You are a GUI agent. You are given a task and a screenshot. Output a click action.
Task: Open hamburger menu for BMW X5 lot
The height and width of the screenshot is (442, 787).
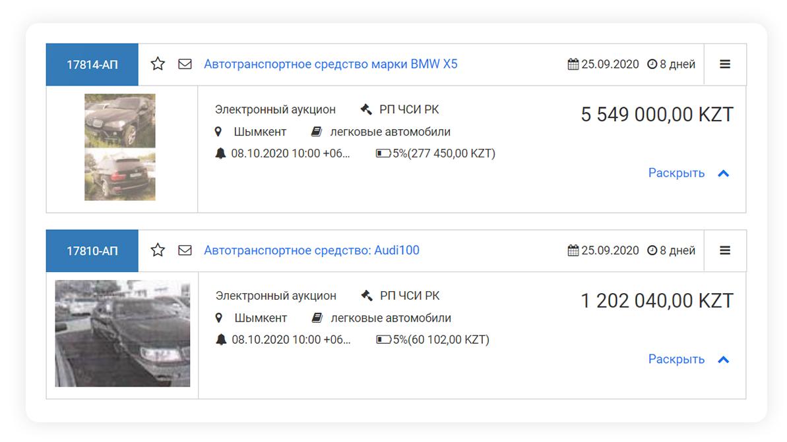pyautogui.click(x=725, y=64)
